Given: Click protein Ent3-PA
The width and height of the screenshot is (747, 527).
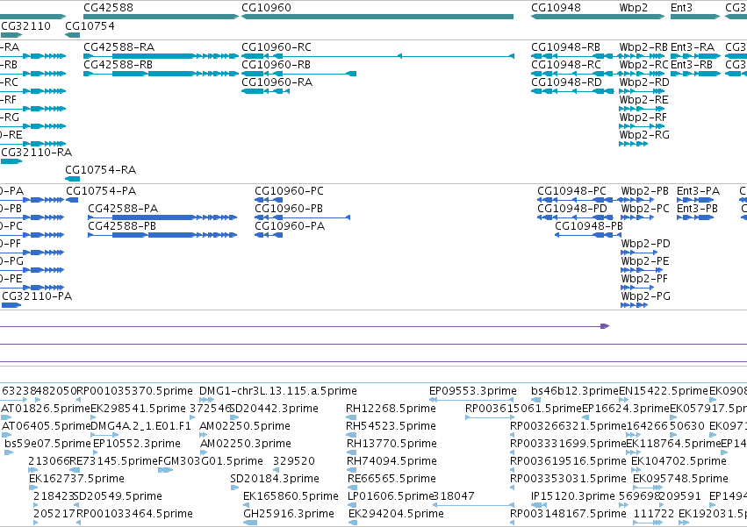Looking at the screenshot, I should (x=699, y=191).
